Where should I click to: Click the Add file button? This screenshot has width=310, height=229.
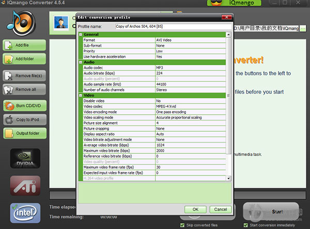tap(24, 45)
